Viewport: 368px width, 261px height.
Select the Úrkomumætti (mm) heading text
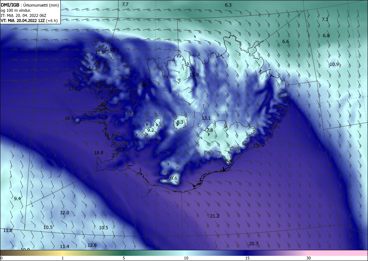click(x=41, y=5)
